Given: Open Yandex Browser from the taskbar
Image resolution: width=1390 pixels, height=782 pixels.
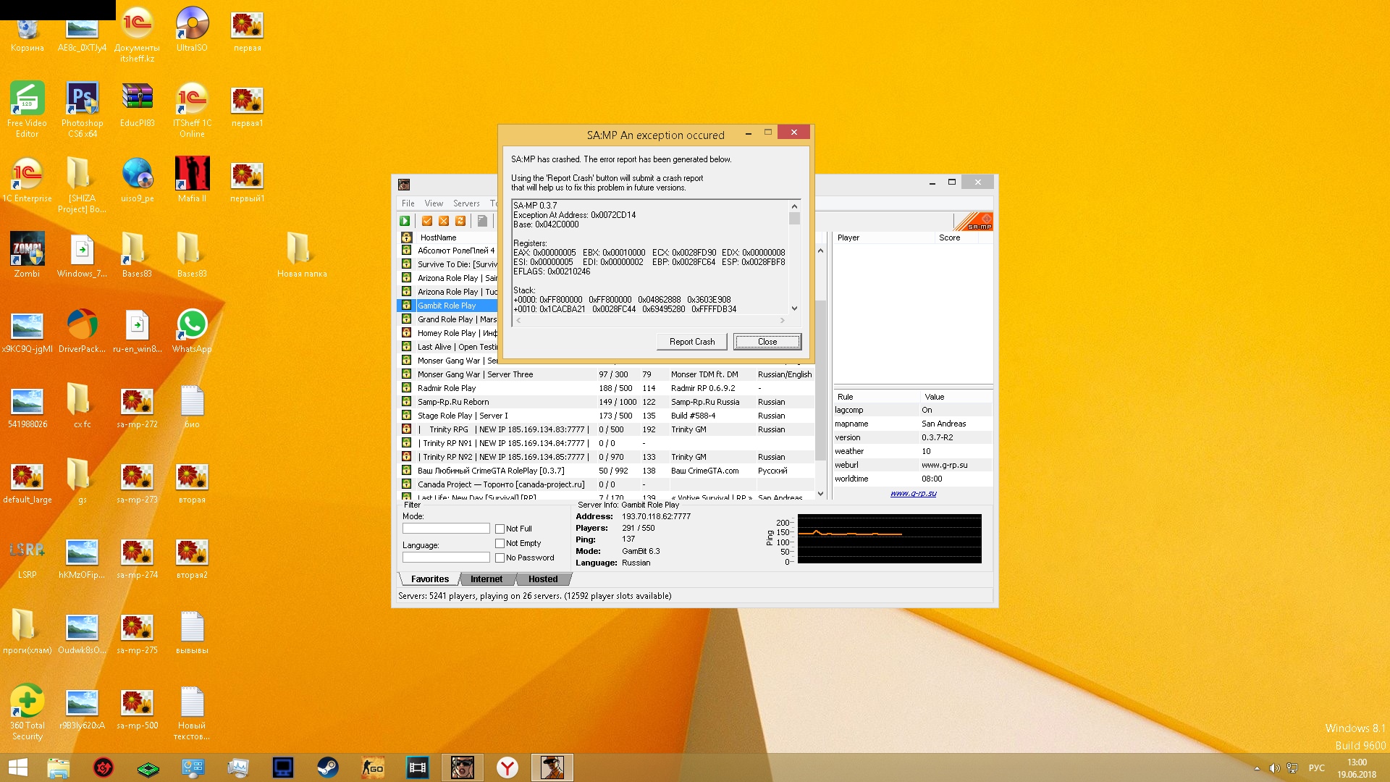Looking at the screenshot, I should pos(507,768).
